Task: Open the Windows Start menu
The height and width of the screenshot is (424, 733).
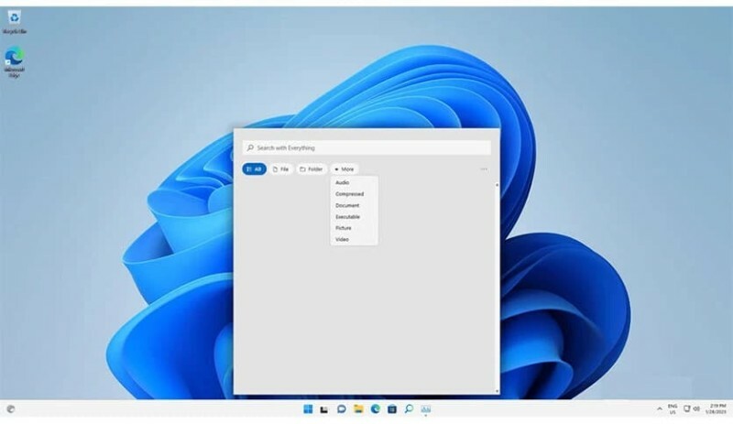Action: [x=307, y=408]
